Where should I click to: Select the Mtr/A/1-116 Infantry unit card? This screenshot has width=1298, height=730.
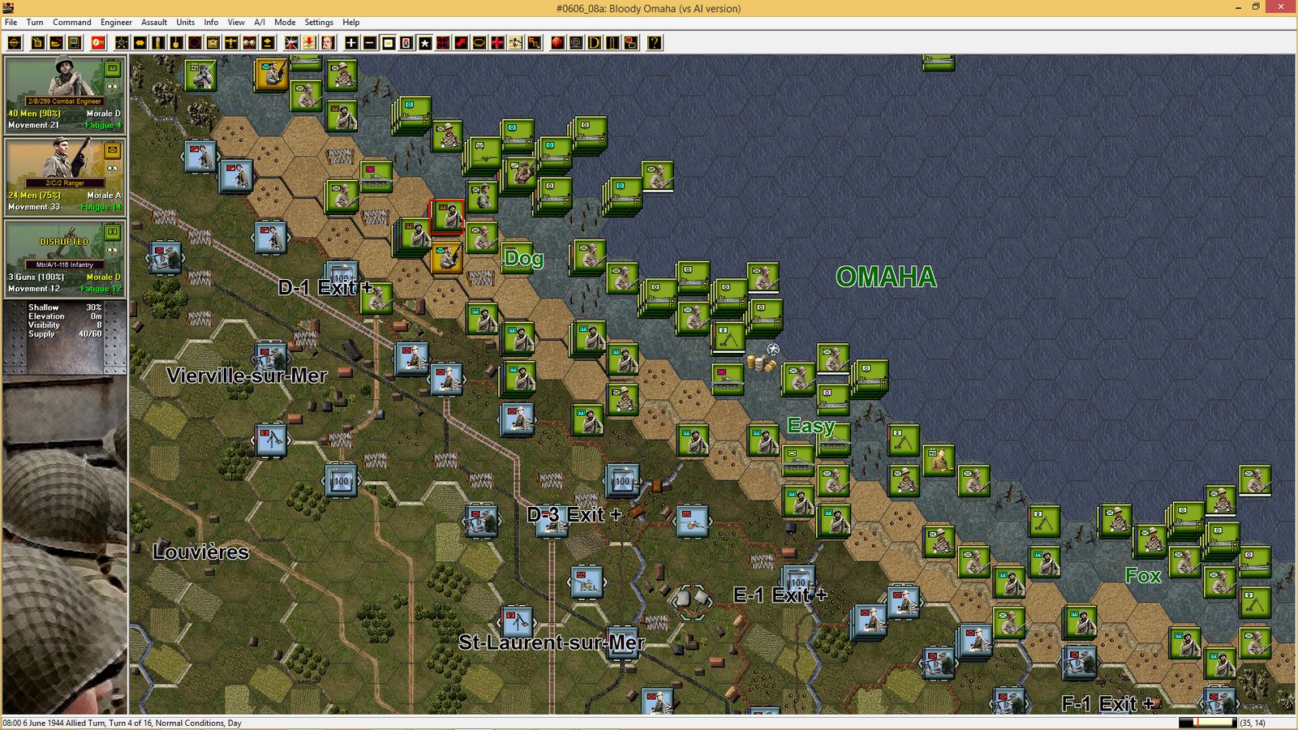[x=65, y=258]
